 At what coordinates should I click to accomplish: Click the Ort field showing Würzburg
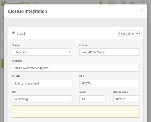tap(42, 99)
